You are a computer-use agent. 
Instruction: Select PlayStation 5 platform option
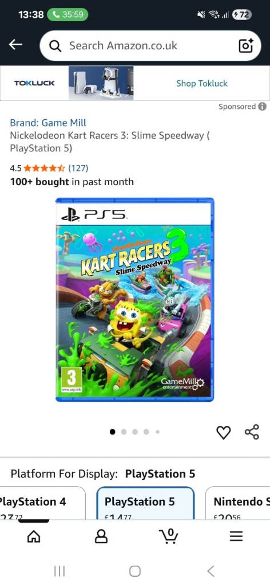[146, 503]
